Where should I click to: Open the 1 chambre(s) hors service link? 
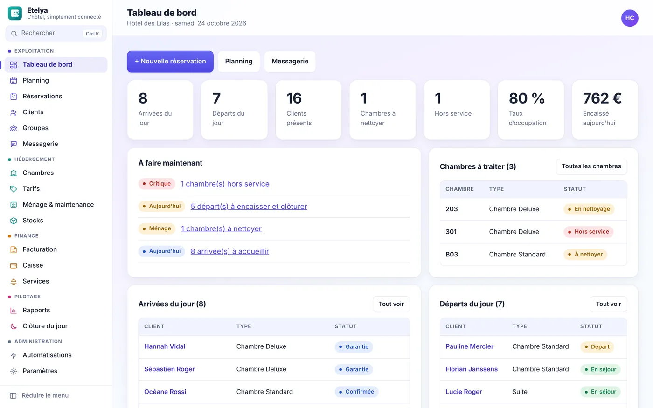[x=225, y=184]
